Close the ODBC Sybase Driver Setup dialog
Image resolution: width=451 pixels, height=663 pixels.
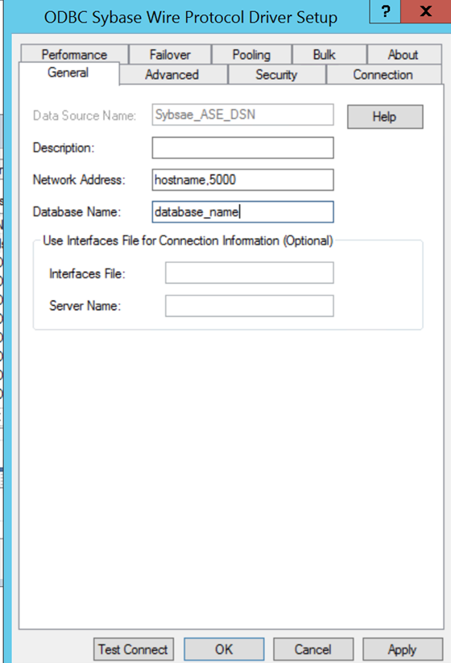(426, 11)
